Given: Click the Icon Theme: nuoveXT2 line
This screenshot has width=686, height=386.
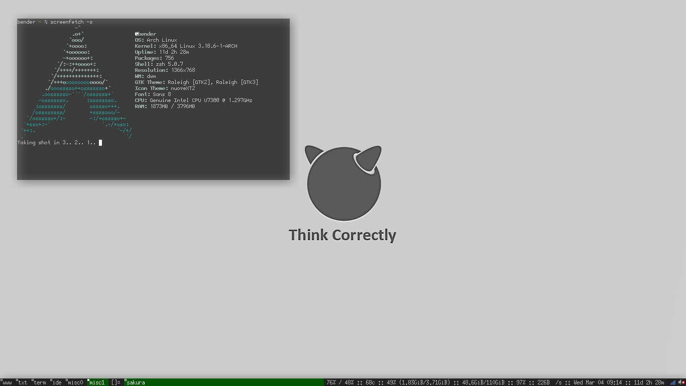Looking at the screenshot, I should (165, 88).
